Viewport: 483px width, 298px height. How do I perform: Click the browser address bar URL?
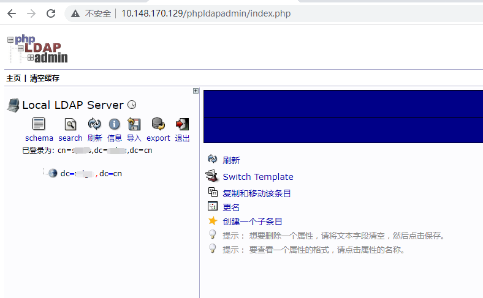(x=205, y=13)
